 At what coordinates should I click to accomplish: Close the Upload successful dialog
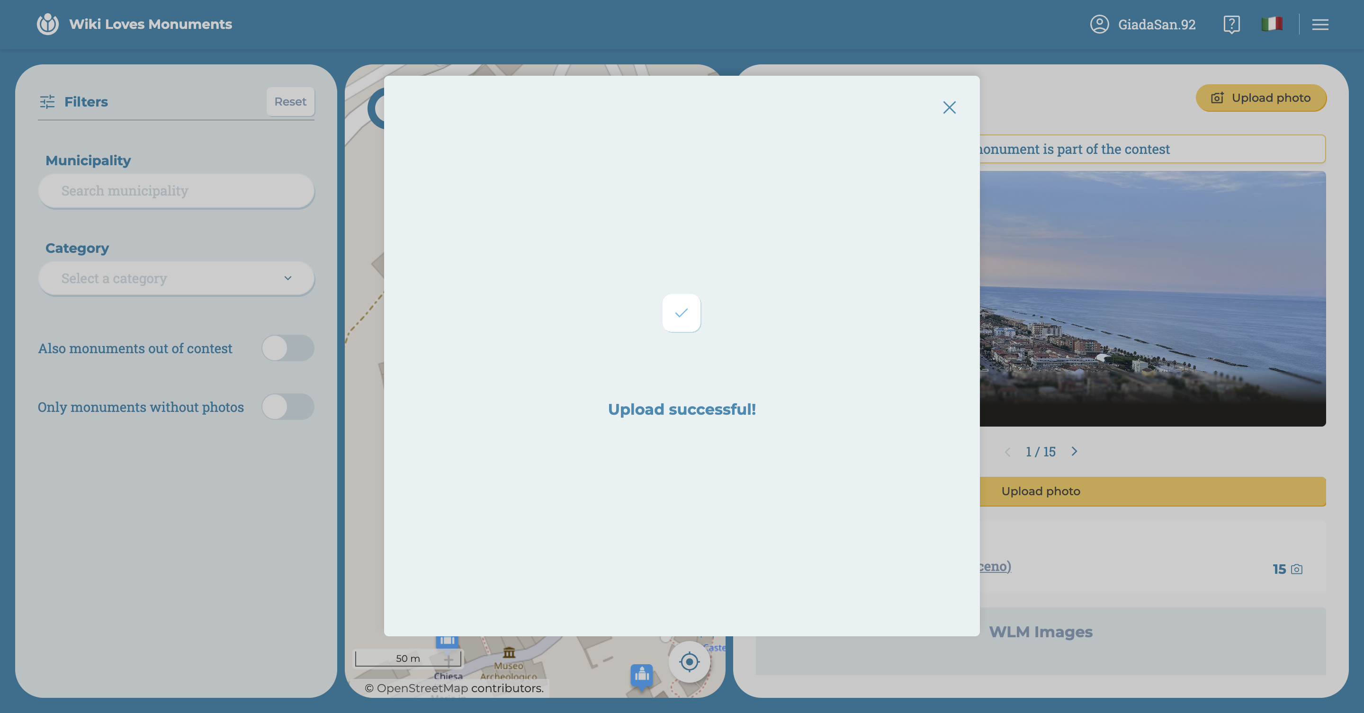950,107
